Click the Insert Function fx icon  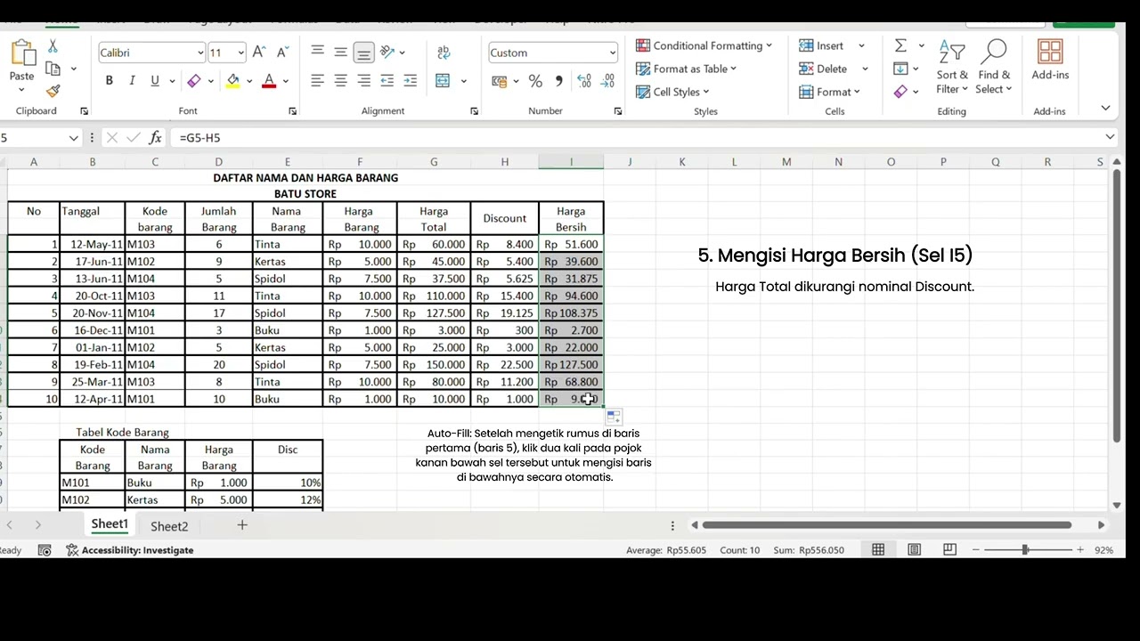pos(155,138)
